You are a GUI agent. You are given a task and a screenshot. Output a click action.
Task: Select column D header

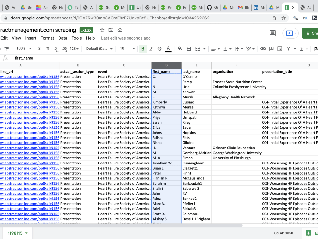(166, 65)
